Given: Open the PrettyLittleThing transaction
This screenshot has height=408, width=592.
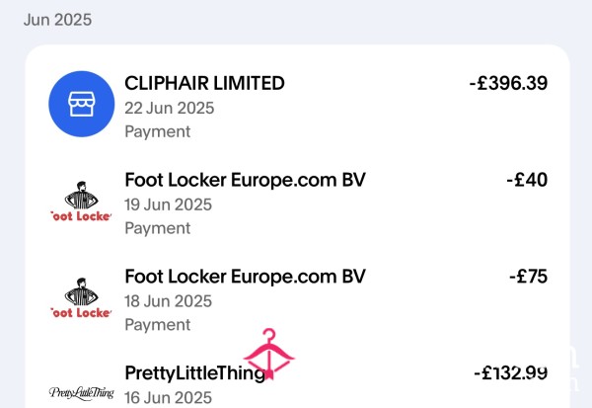Looking at the screenshot, I should point(298,382).
